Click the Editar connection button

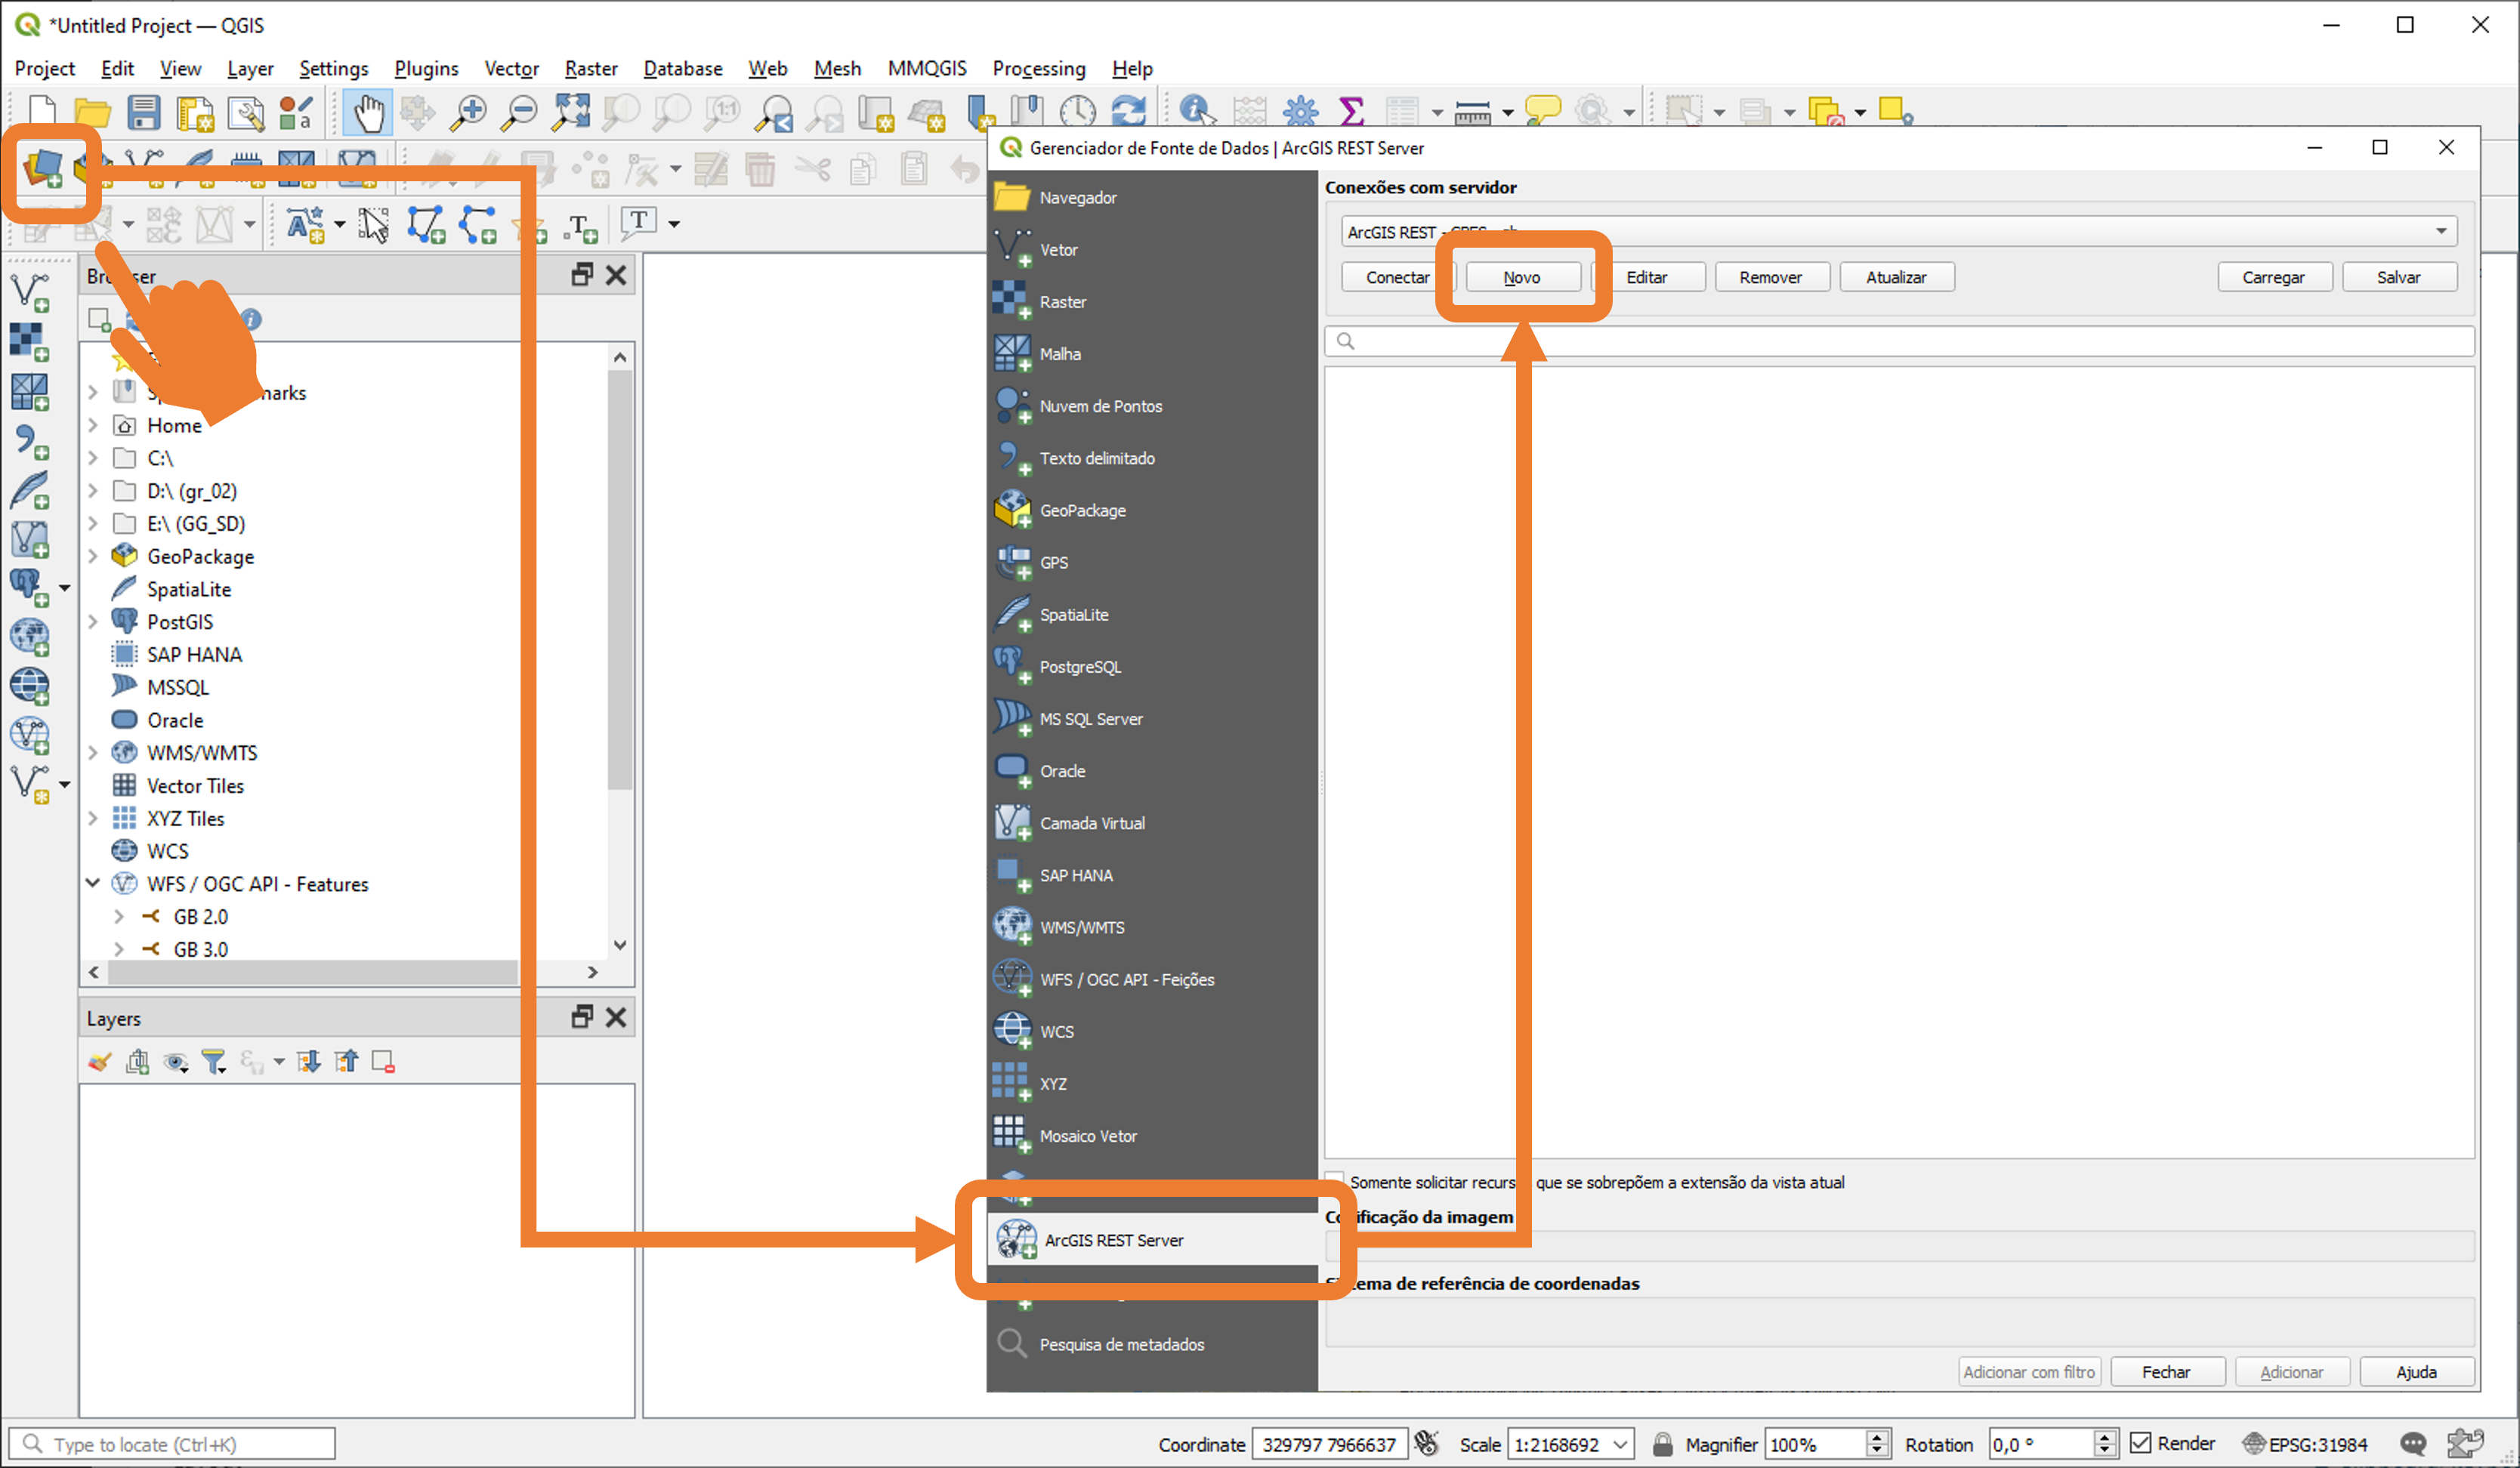(1647, 277)
